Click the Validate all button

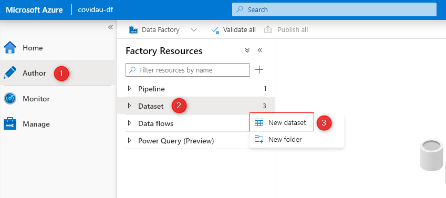coord(234,30)
